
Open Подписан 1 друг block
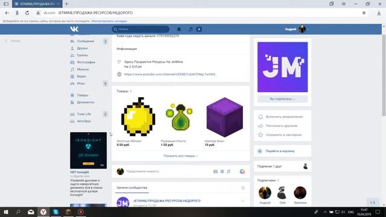[x=282, y=166]
